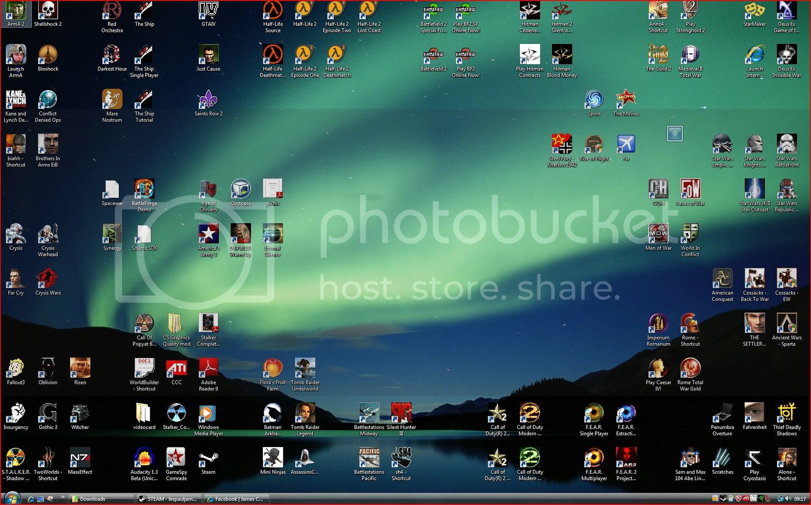Launch the Spore game icon
Screen dimensions: 811x505
pyautogui.click(x=594, y=100)
